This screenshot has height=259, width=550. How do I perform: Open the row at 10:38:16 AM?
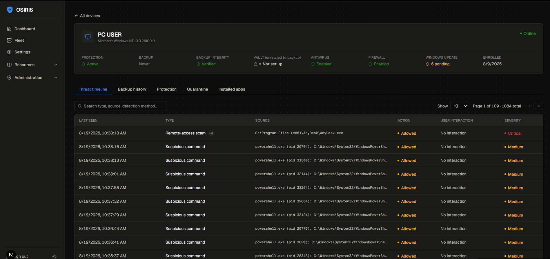pos(308,147)
